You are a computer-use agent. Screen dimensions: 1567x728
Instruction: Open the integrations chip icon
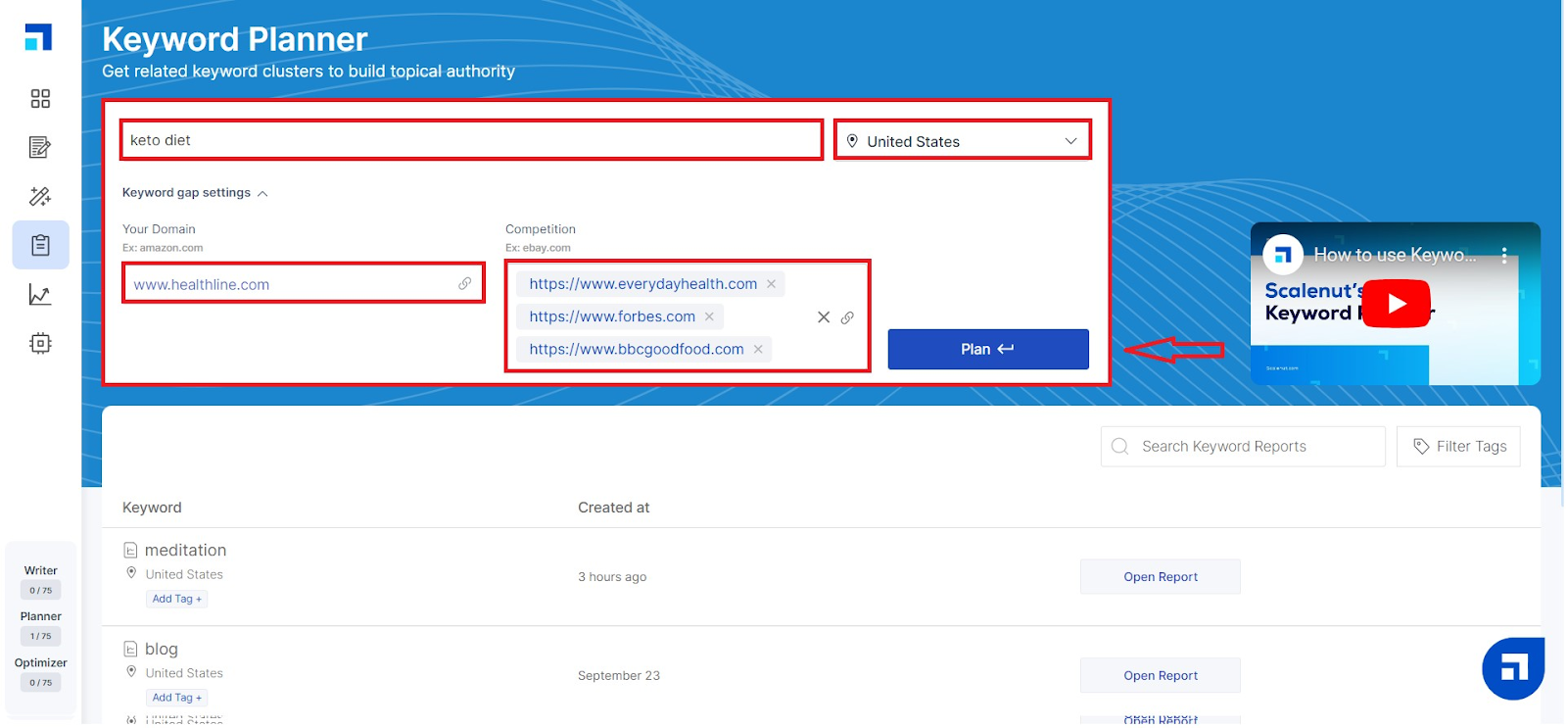click(x=40, y=343)
